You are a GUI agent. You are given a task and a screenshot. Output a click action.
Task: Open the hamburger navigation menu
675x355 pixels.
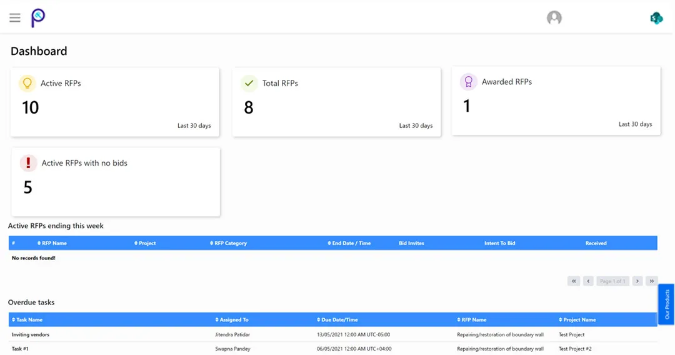click(x=15, y=18)
